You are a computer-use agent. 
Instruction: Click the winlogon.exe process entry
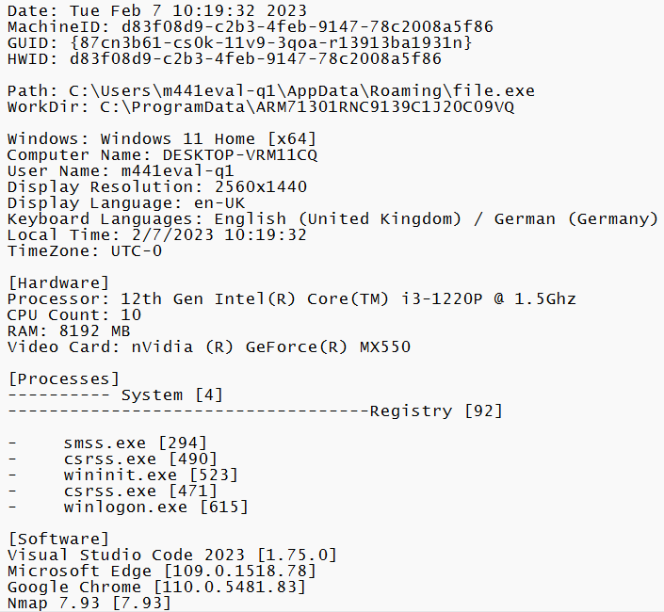(155, 507)
